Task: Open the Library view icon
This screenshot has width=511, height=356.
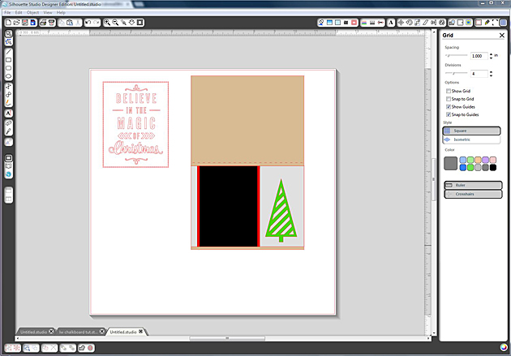Action: tap(8, 166)
